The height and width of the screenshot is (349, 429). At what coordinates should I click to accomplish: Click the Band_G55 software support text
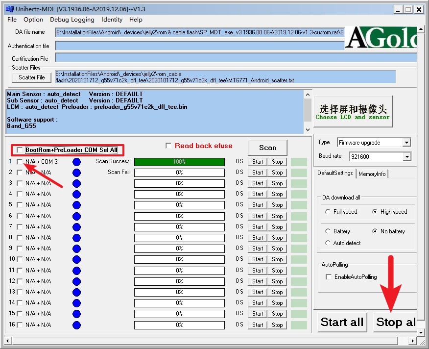[22, 126]
